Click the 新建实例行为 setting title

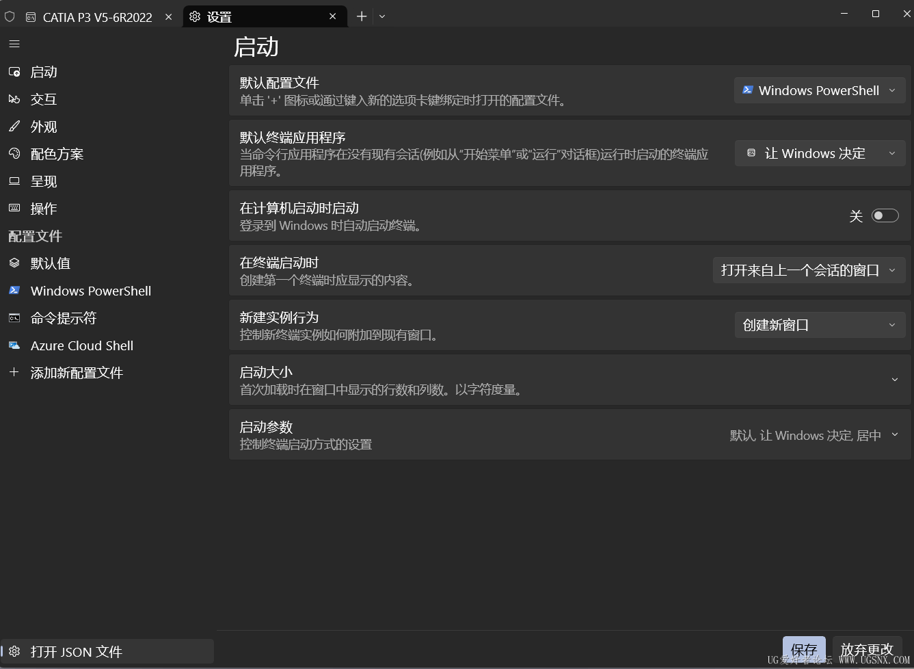tap(280, 317)
